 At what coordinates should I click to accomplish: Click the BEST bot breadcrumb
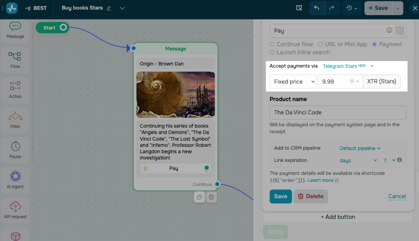click(36, 8)
